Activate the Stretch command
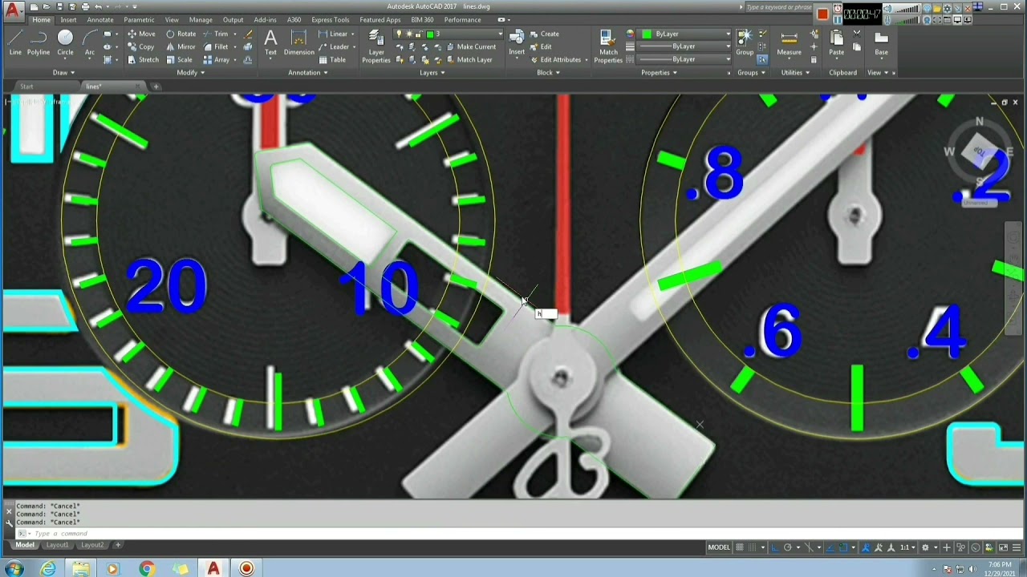Image resolution: width=1027 pixels, height=577 pixels. (143, 59)
